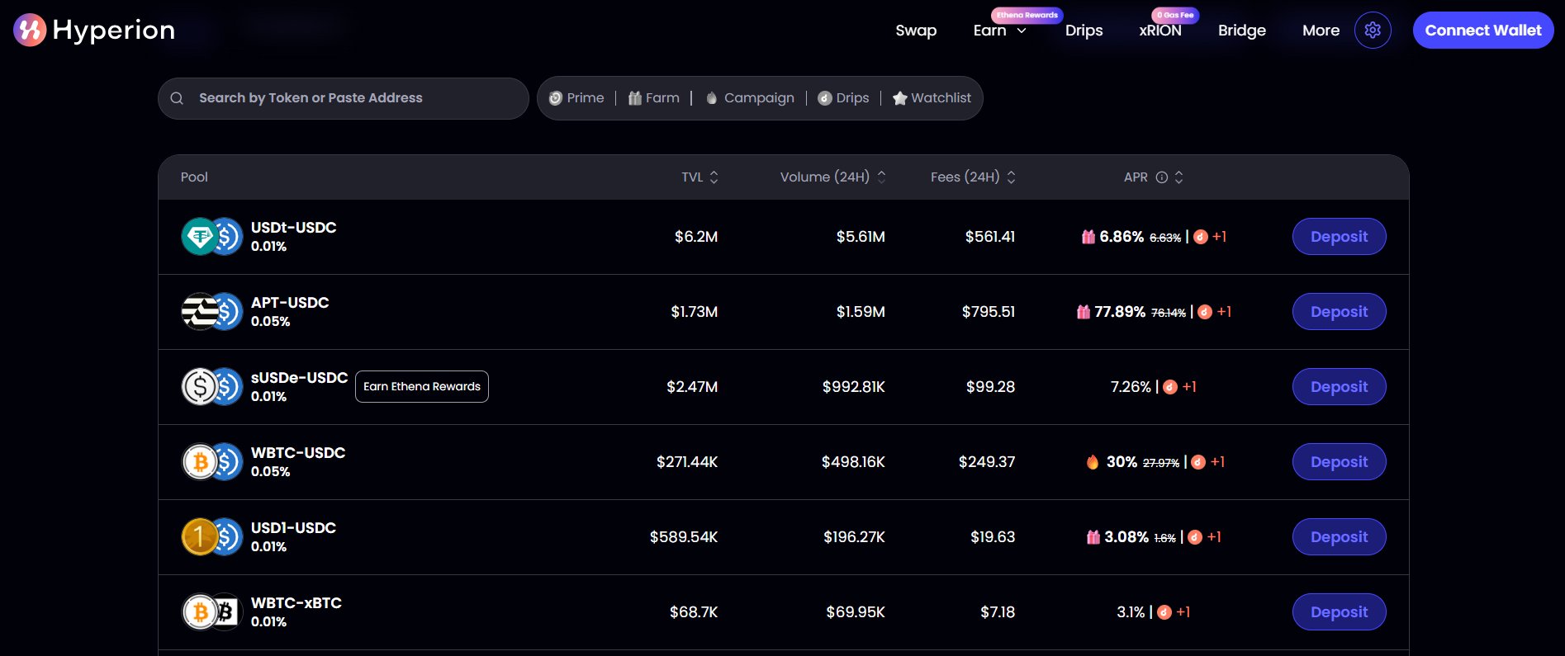
Task: Click the drips reward icon in USD1-USDC row
Action: (x=1195, y=537)
